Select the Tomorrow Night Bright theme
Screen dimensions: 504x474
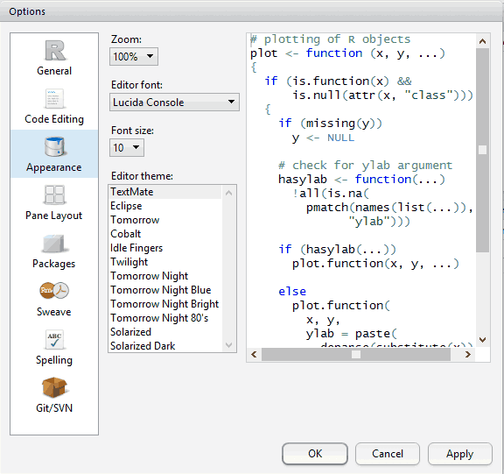tap(165, 304)
